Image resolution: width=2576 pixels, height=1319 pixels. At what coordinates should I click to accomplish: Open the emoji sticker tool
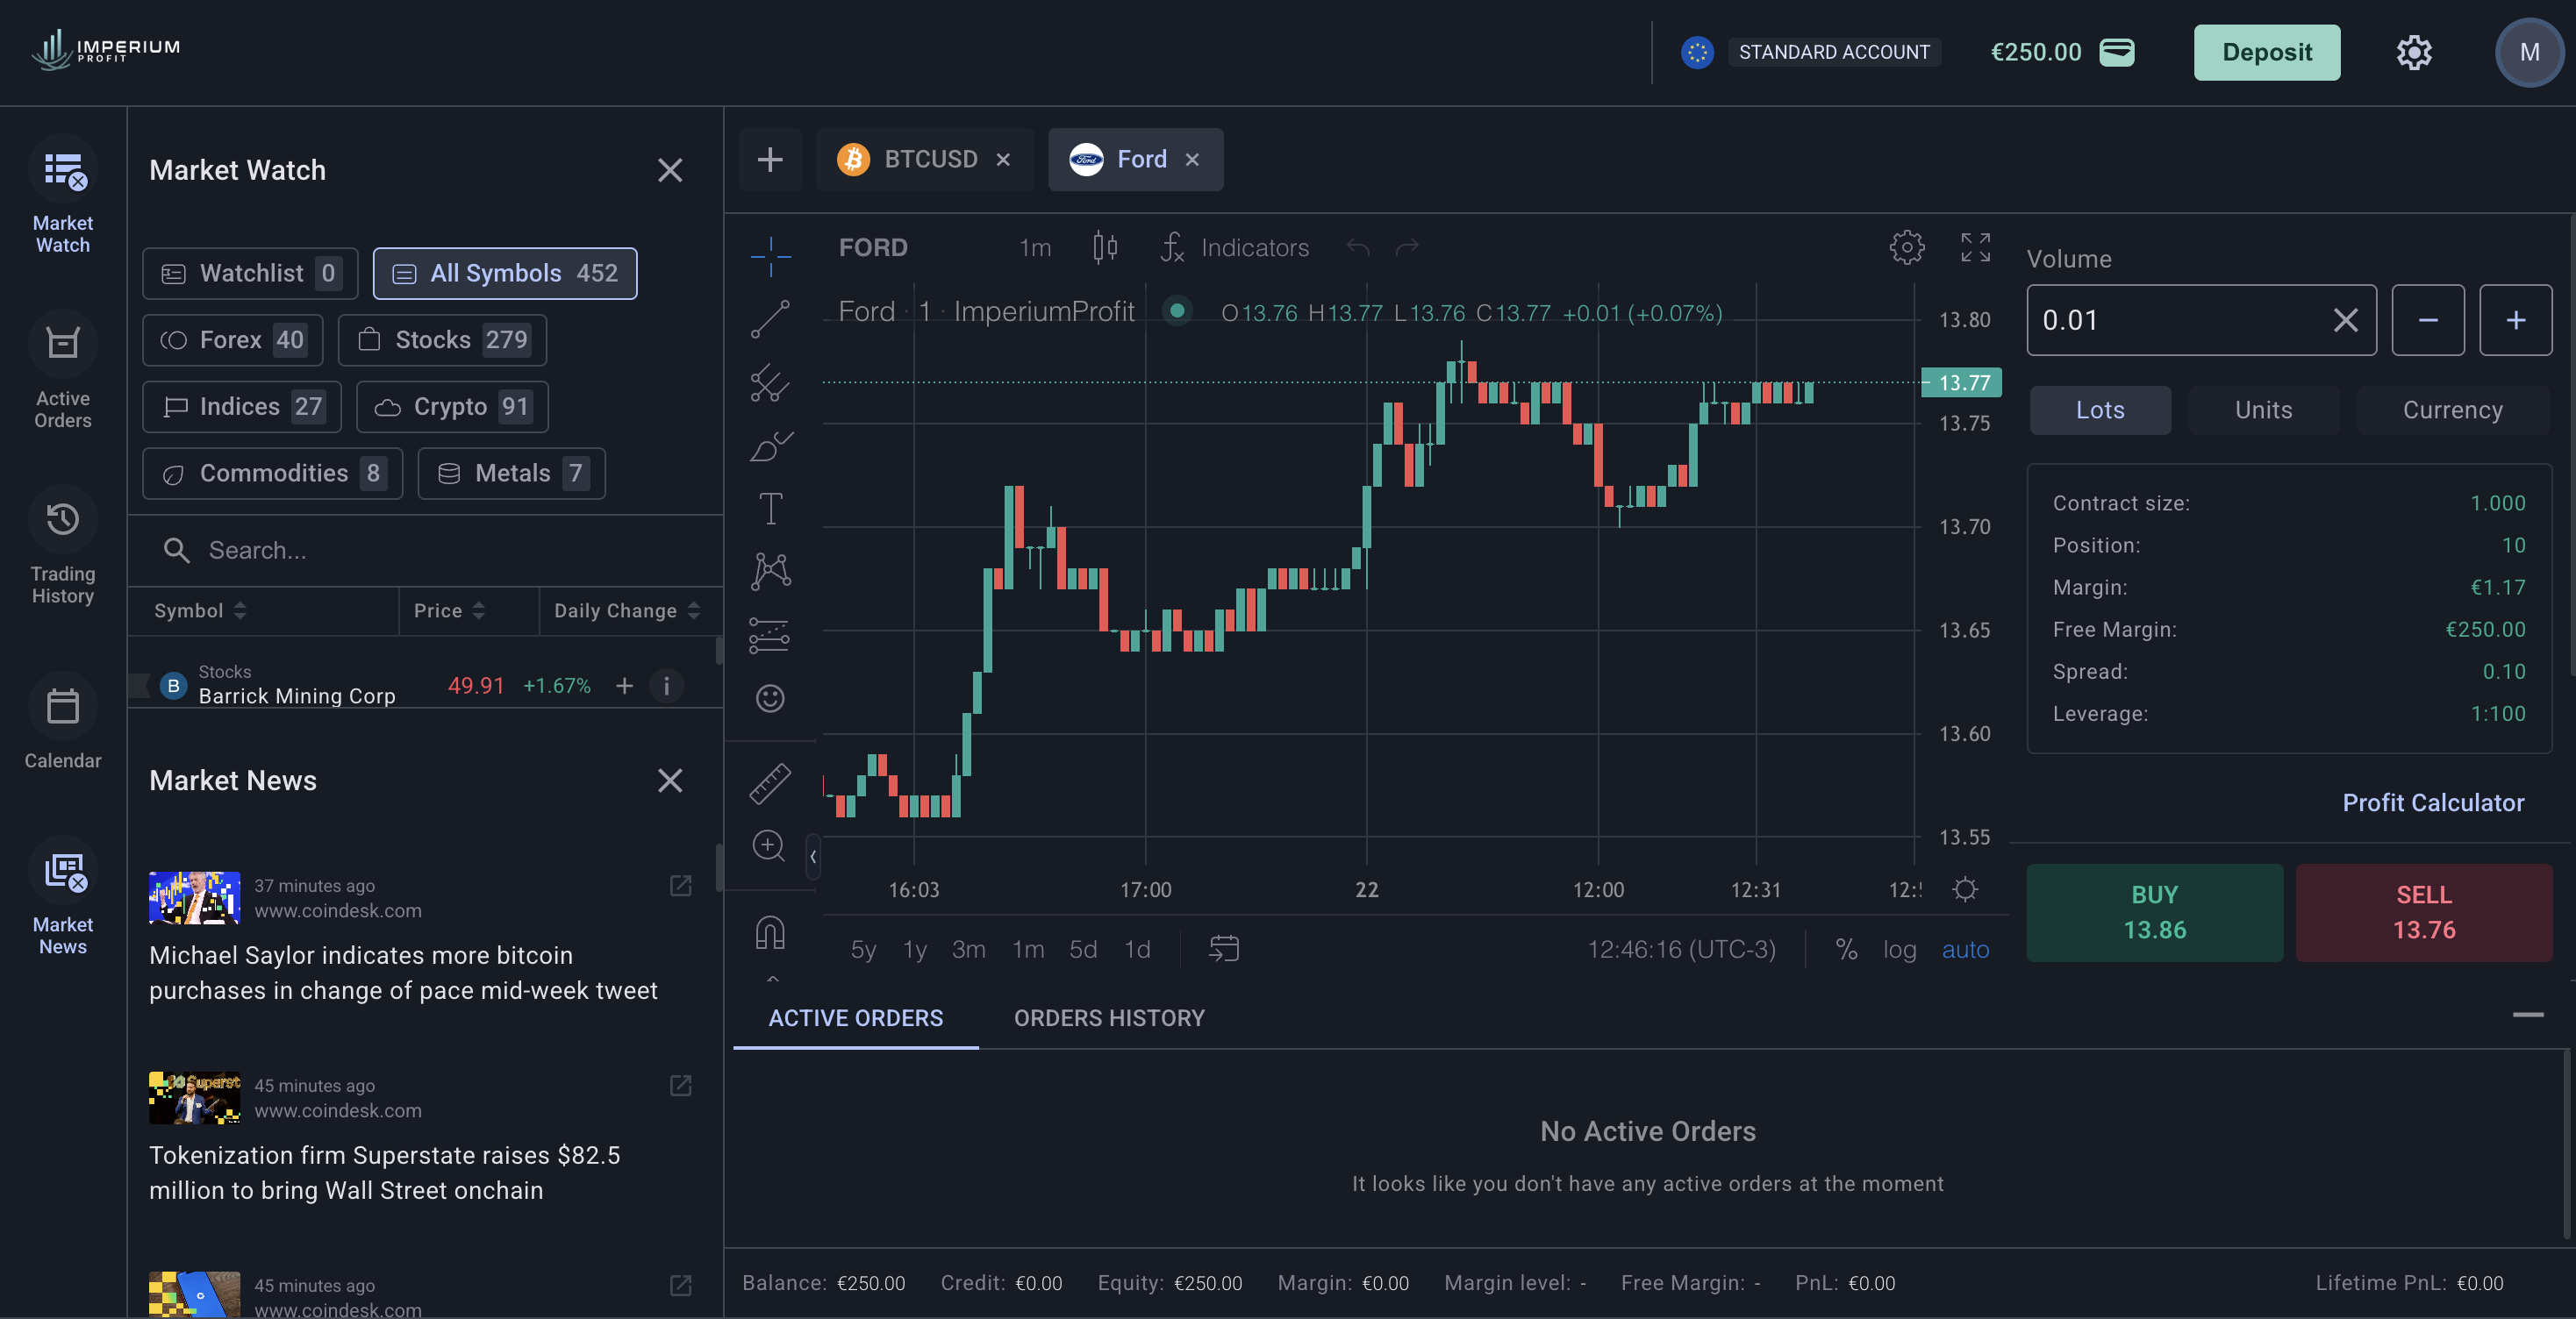click(770, 697)
